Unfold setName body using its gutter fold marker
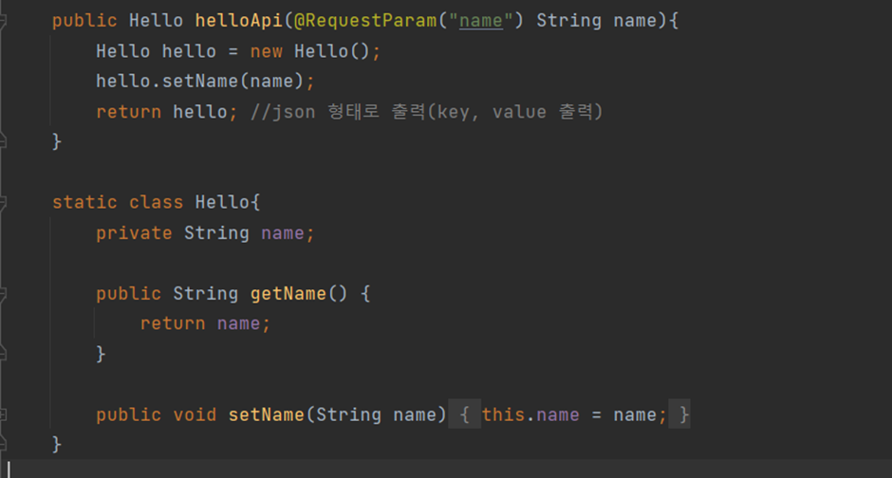Viewport: 892px width, 478px height. 3,414
